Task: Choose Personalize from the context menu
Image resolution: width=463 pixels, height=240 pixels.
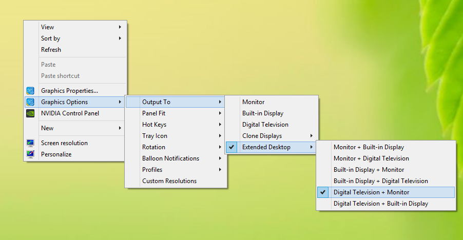Action: pyautogui.click(x=75, y=154)
